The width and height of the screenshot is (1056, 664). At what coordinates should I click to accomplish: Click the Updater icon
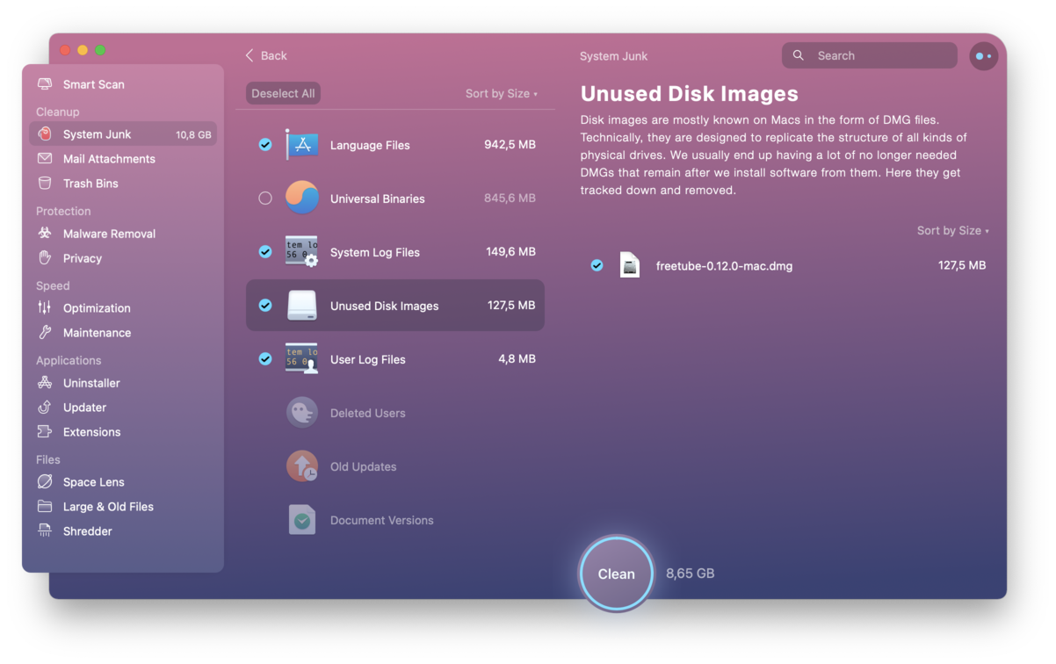[45, 408]
